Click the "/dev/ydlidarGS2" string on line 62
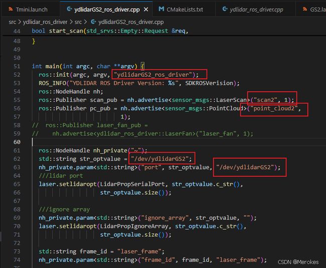 pyautogui.click(x=159, y=159)
